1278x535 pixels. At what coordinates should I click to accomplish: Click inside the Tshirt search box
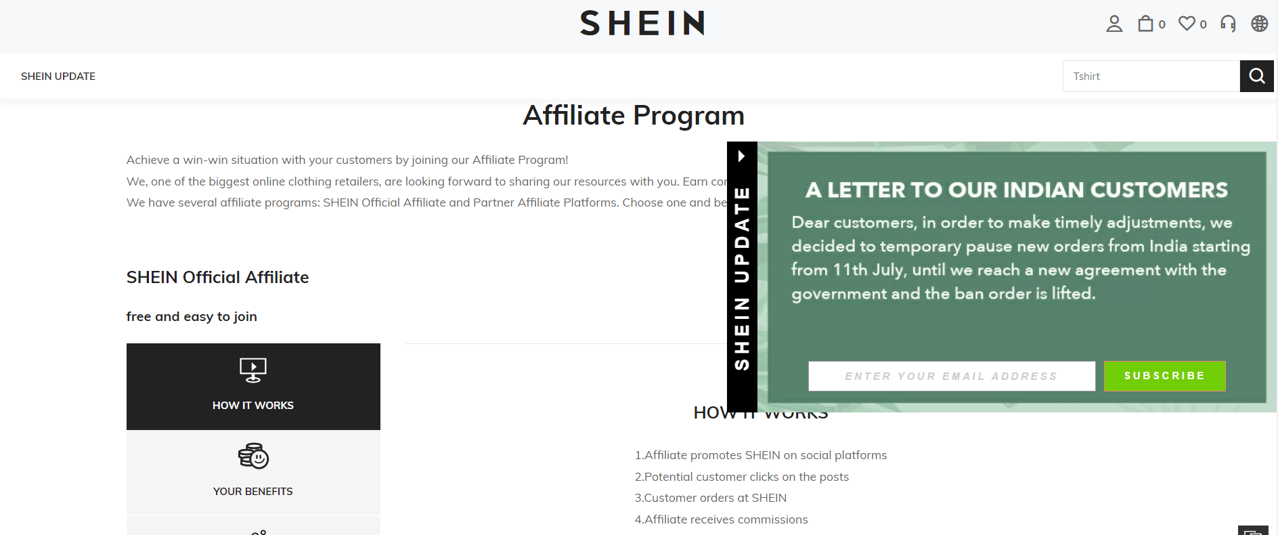coord(1151,76)
